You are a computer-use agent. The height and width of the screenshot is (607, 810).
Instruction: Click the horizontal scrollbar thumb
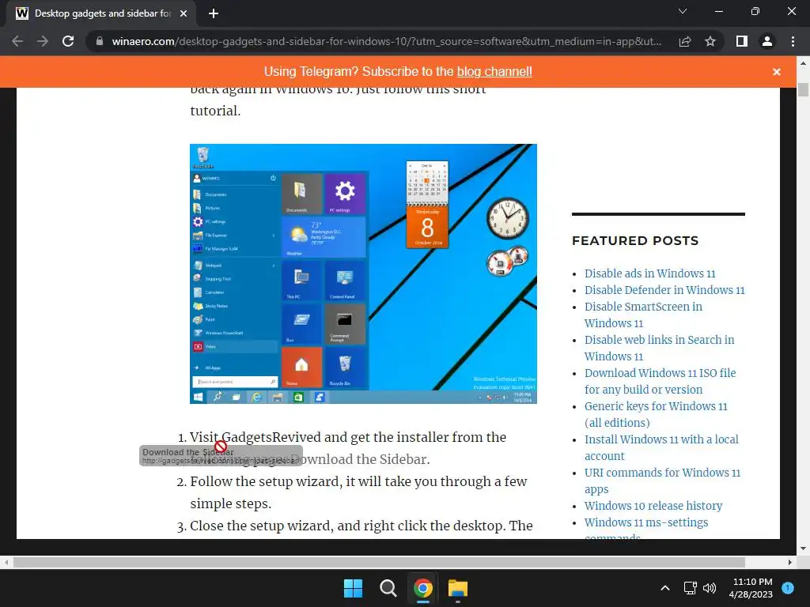(x=379, y=562)
